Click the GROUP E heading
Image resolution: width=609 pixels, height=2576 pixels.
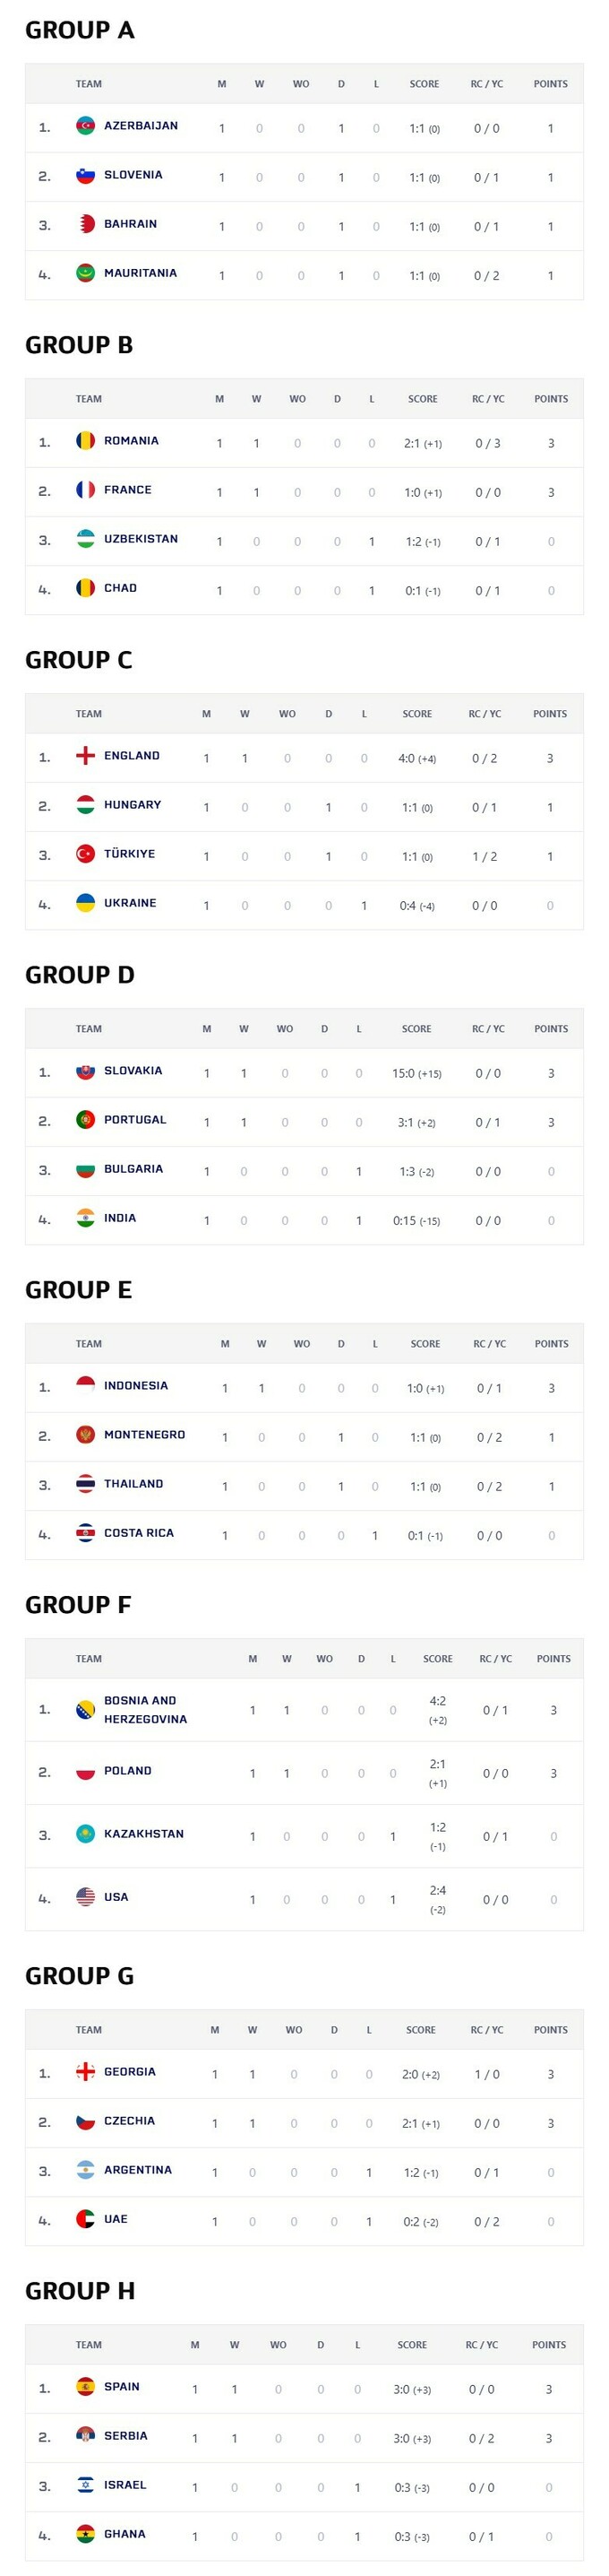(x=79, y=1290)
